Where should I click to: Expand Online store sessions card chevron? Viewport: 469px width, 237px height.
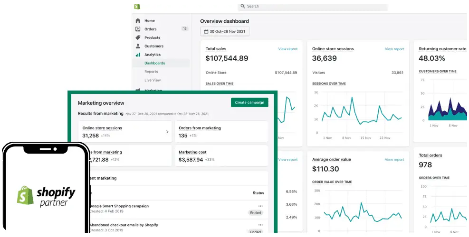167,132
